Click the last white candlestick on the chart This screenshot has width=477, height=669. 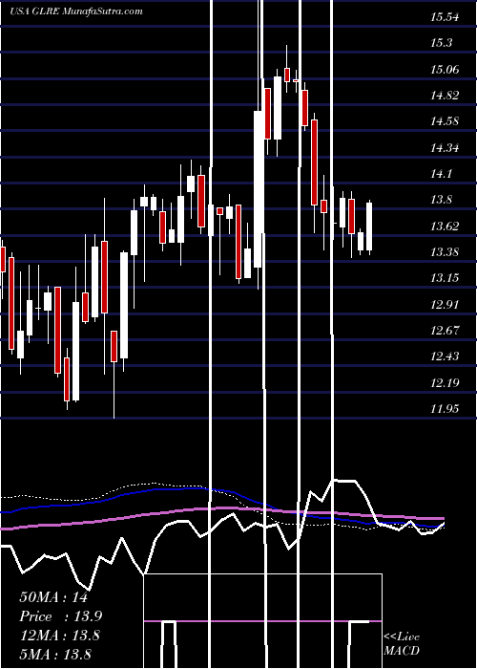[369, 227]
